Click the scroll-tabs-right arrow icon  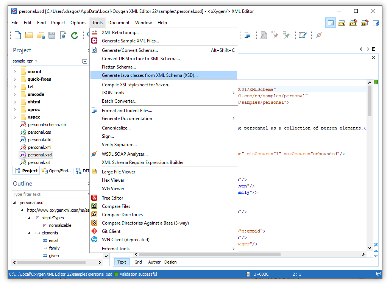click(x=368, y=49)
